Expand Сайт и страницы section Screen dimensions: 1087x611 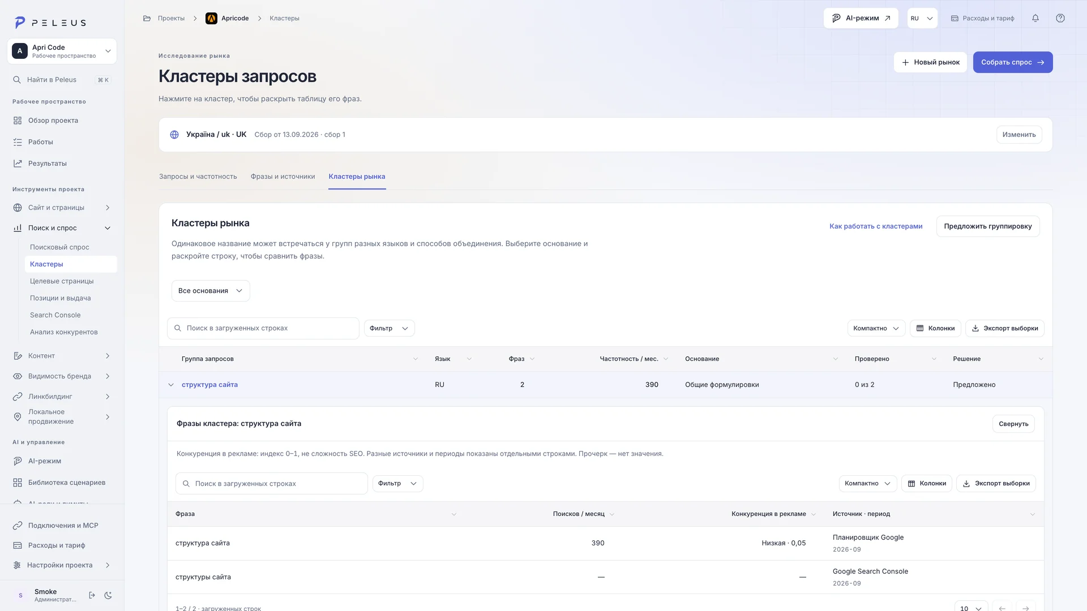[62, 208]
